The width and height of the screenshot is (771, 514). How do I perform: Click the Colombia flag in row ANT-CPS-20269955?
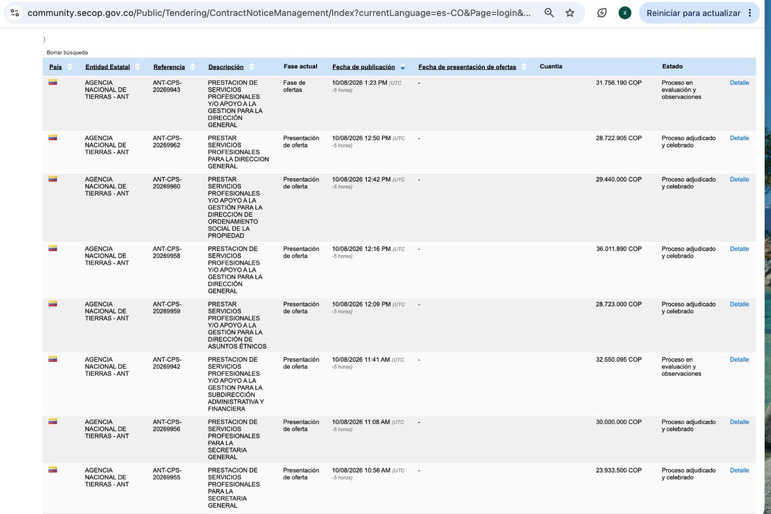53,470
